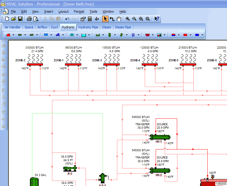Switch to the Airflow tab

coord(42,27)
